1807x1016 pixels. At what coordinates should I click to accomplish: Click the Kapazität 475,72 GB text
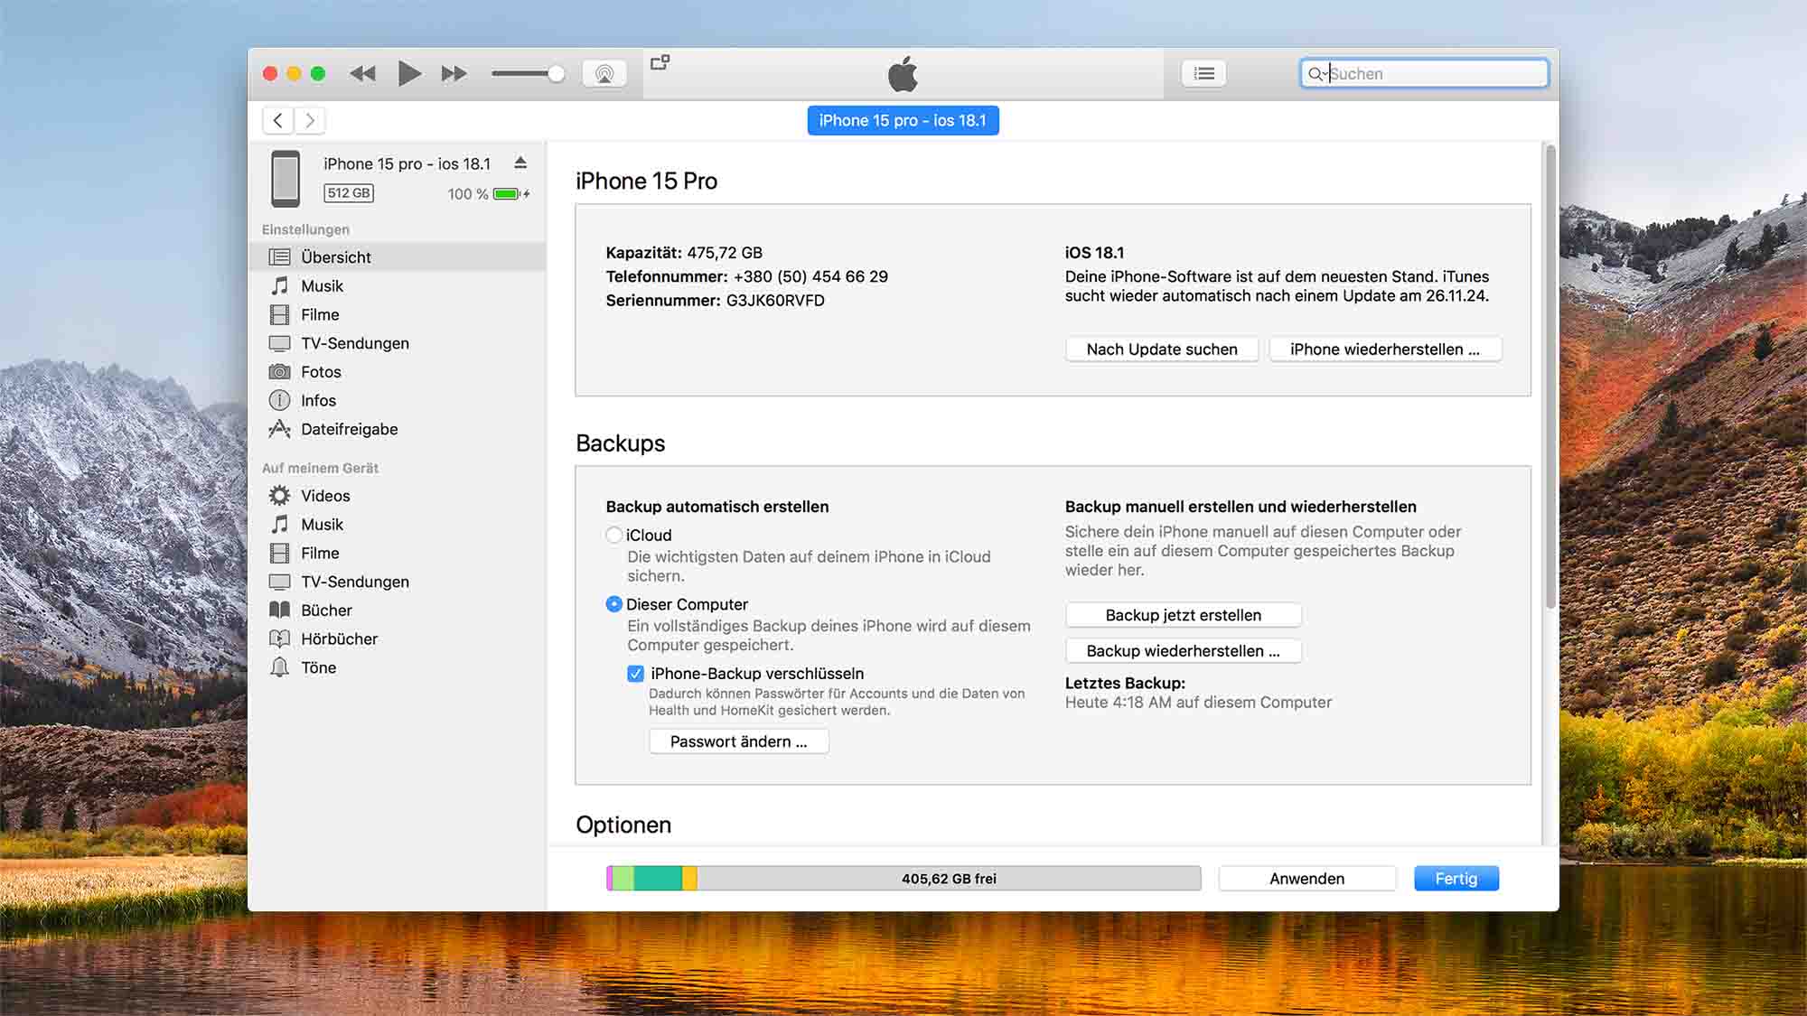coord(684,253)
